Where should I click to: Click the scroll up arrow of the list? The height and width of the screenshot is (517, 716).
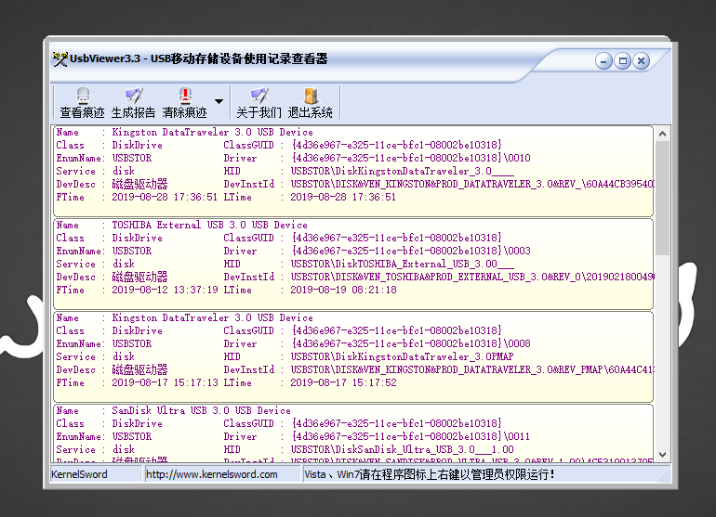pyautogui.click(x=663, y=134)
